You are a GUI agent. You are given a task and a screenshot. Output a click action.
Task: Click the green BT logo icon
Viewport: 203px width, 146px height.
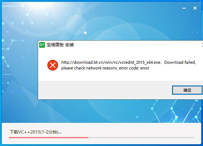42,45
